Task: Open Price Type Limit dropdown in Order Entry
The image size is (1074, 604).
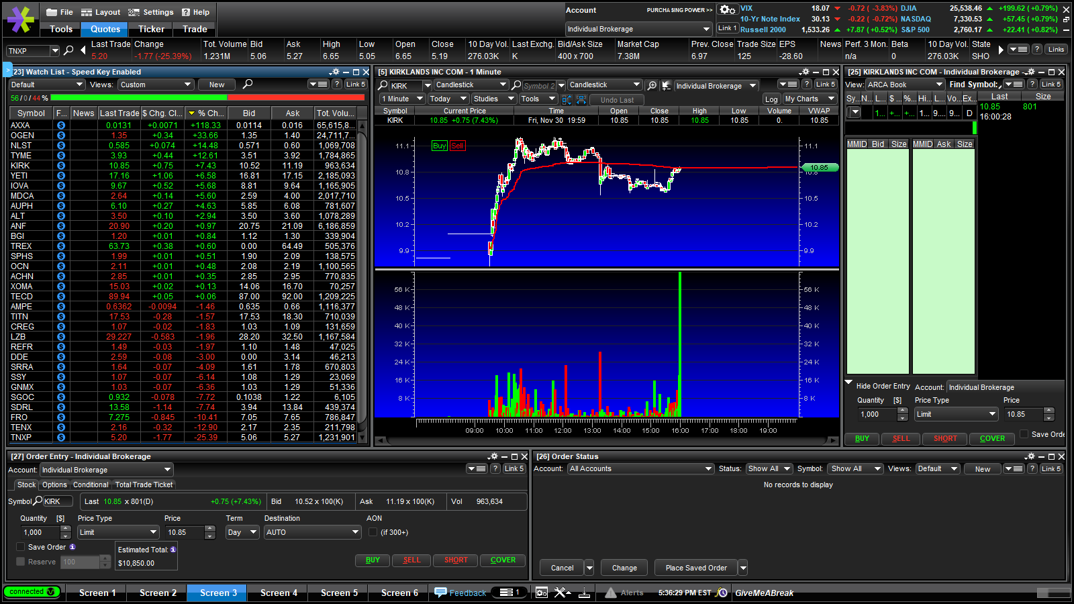Action: pos(118,532)
